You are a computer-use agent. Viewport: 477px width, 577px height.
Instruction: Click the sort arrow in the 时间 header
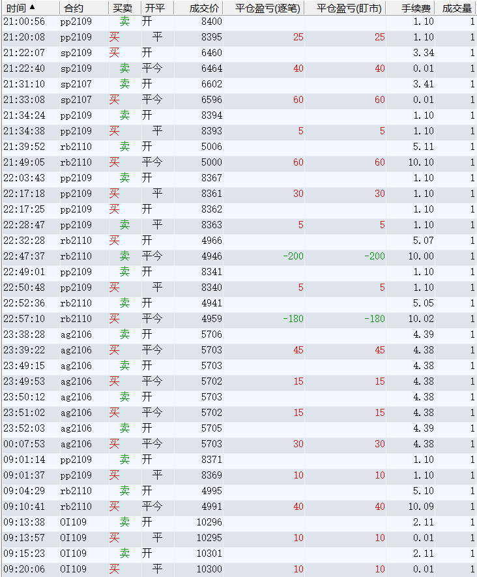(x=32, y=8)
